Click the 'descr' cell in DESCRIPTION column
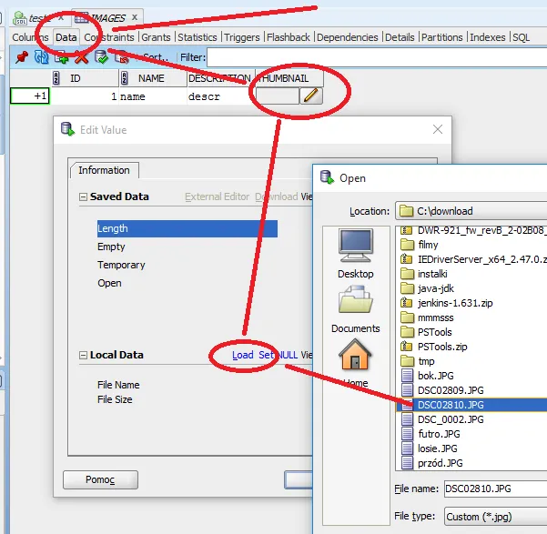547x534 pixels. pyautogui.click(x=221, y=96)
